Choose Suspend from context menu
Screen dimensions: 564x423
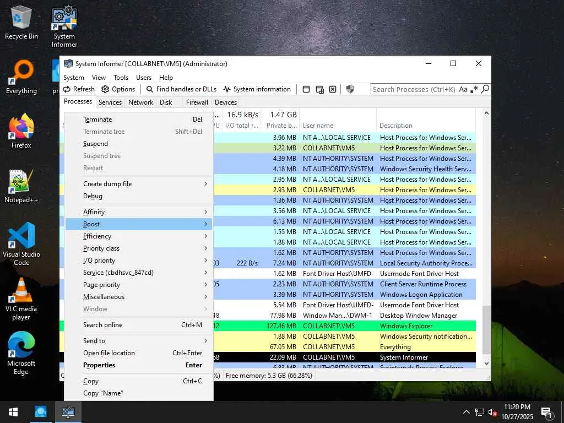[139, 144]
